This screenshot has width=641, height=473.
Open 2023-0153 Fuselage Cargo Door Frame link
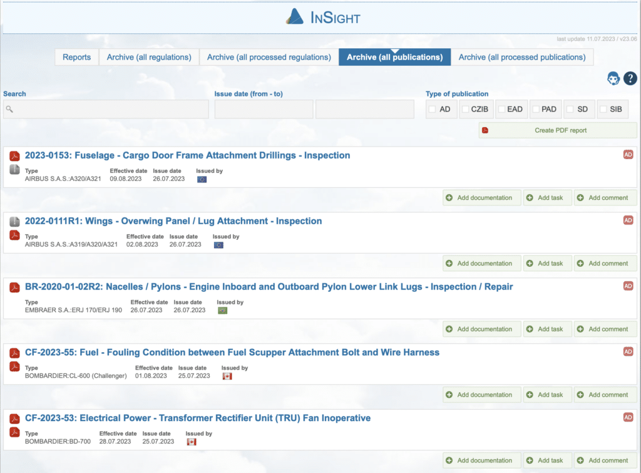[x=187, y=155]
